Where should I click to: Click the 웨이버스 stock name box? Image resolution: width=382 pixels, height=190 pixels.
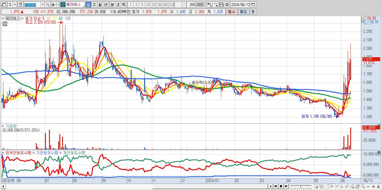click(x=75, y=5)
